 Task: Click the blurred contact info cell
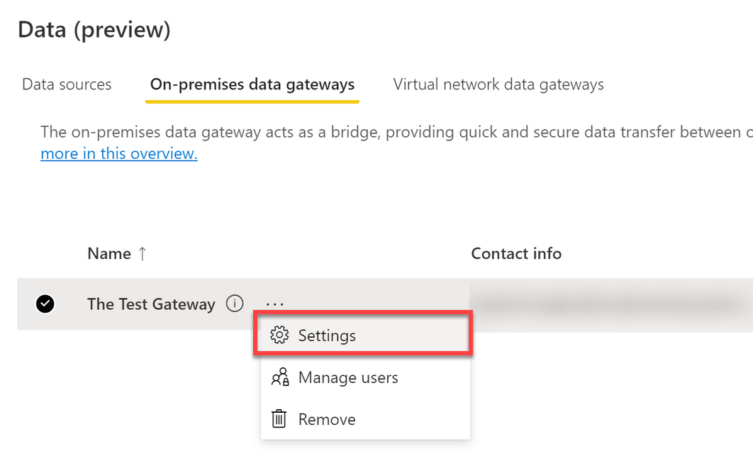(x=611, y=304)
